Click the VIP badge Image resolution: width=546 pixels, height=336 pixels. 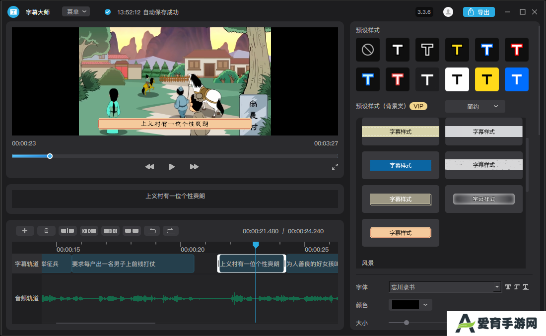418,106
